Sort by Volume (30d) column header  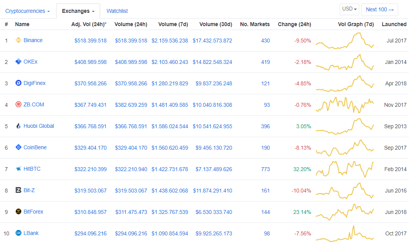(216, 24)
